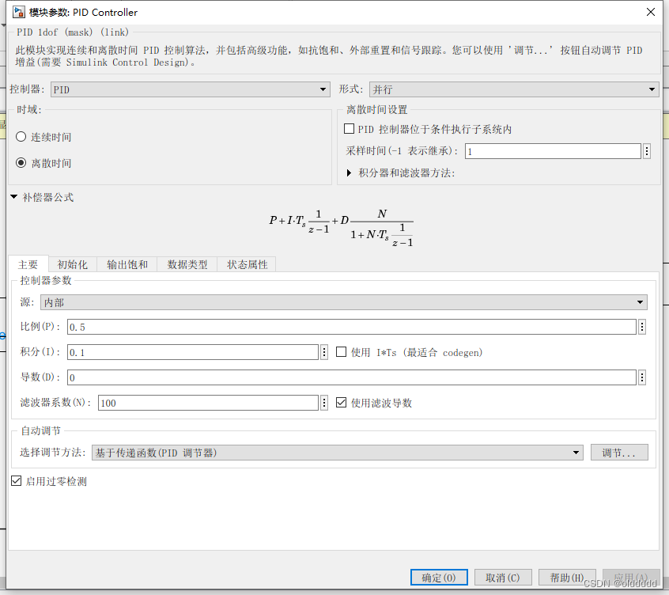
Task: Click the 调节... button to autotune
Action: (x=619, y=452)
